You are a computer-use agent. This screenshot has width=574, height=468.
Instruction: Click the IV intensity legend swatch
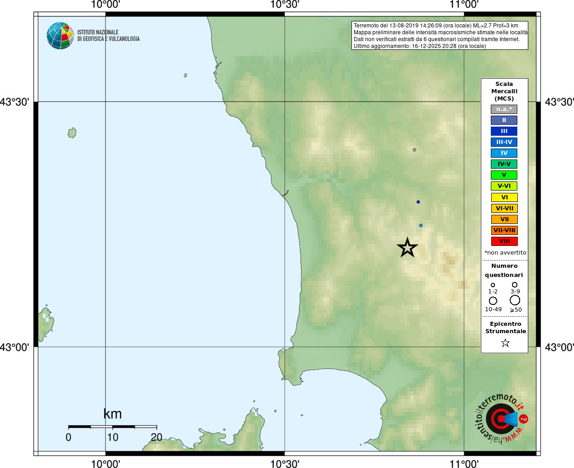(x=504, y=153)
